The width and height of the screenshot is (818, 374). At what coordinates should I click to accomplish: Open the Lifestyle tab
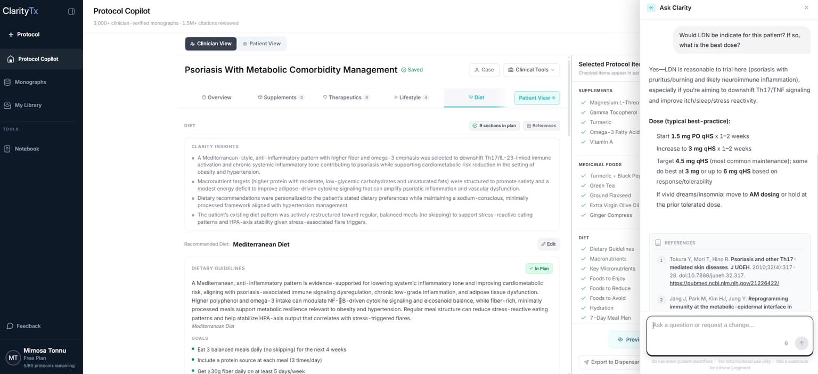411,97
